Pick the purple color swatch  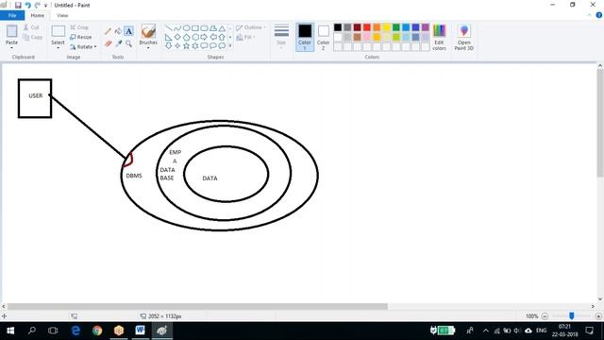[x=426, y=27]
